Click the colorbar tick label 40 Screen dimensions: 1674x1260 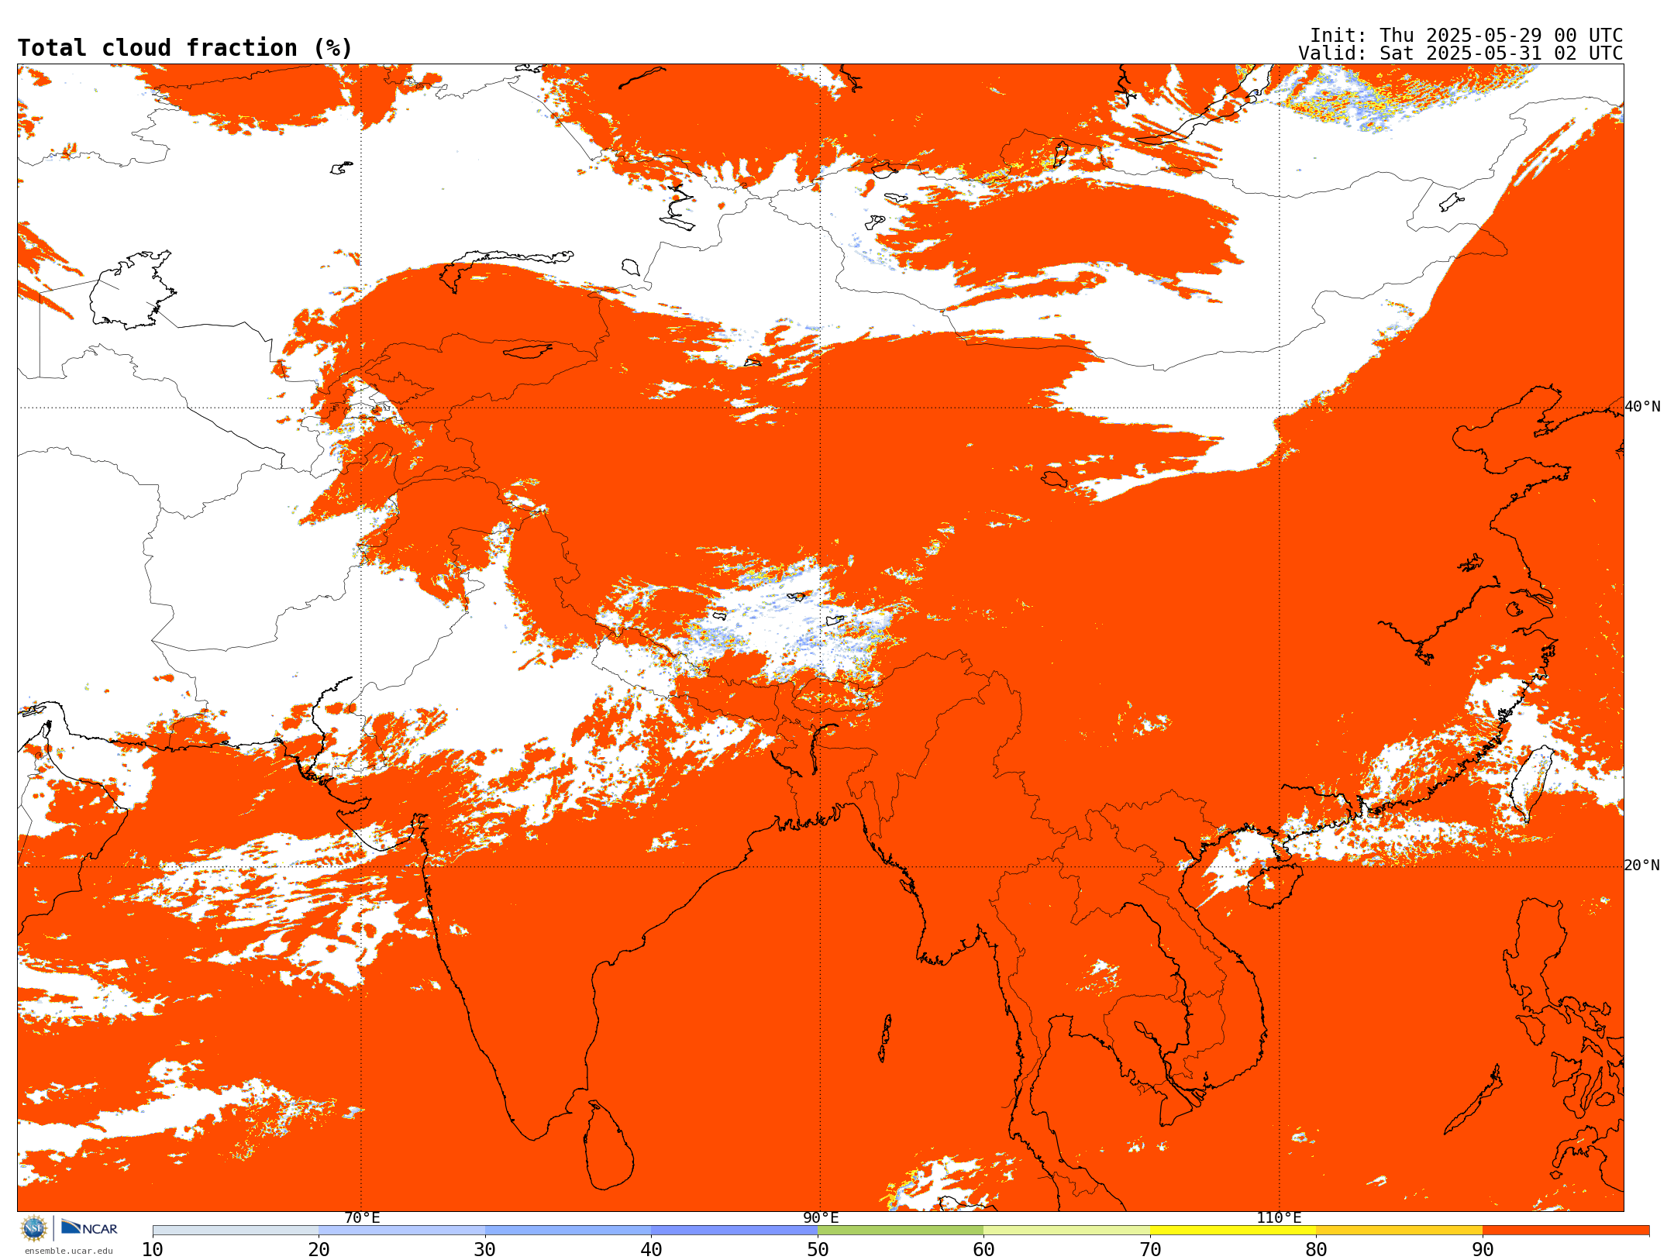pyautogui.click(x=651, y=1250)
